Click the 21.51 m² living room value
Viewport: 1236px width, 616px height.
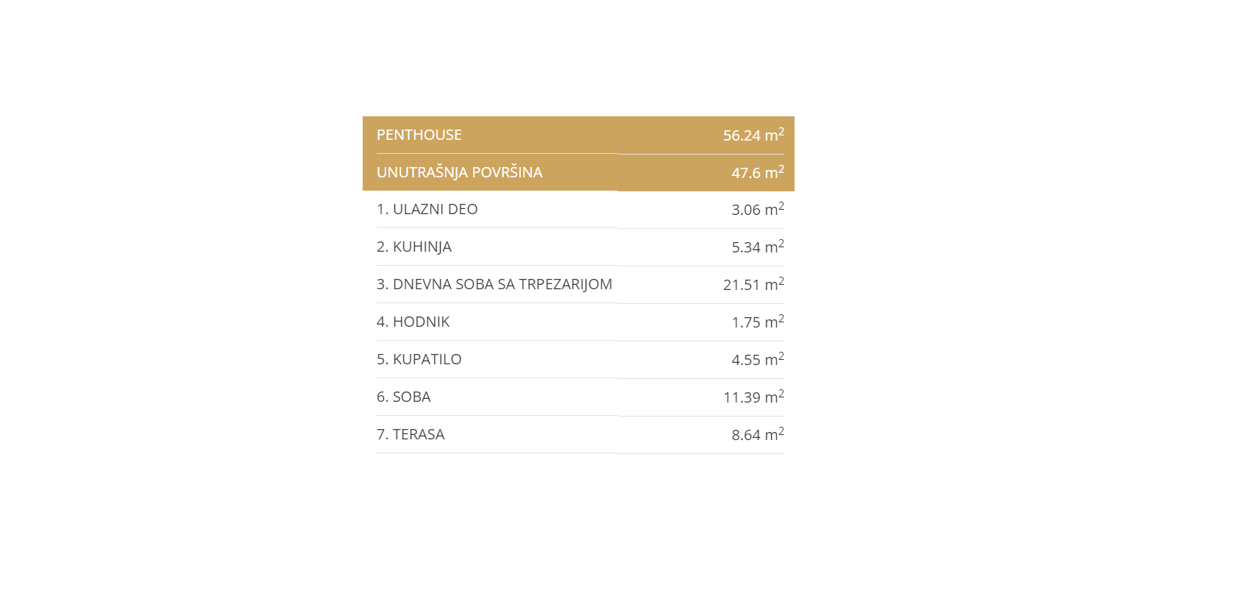click(x=752, y=285)
